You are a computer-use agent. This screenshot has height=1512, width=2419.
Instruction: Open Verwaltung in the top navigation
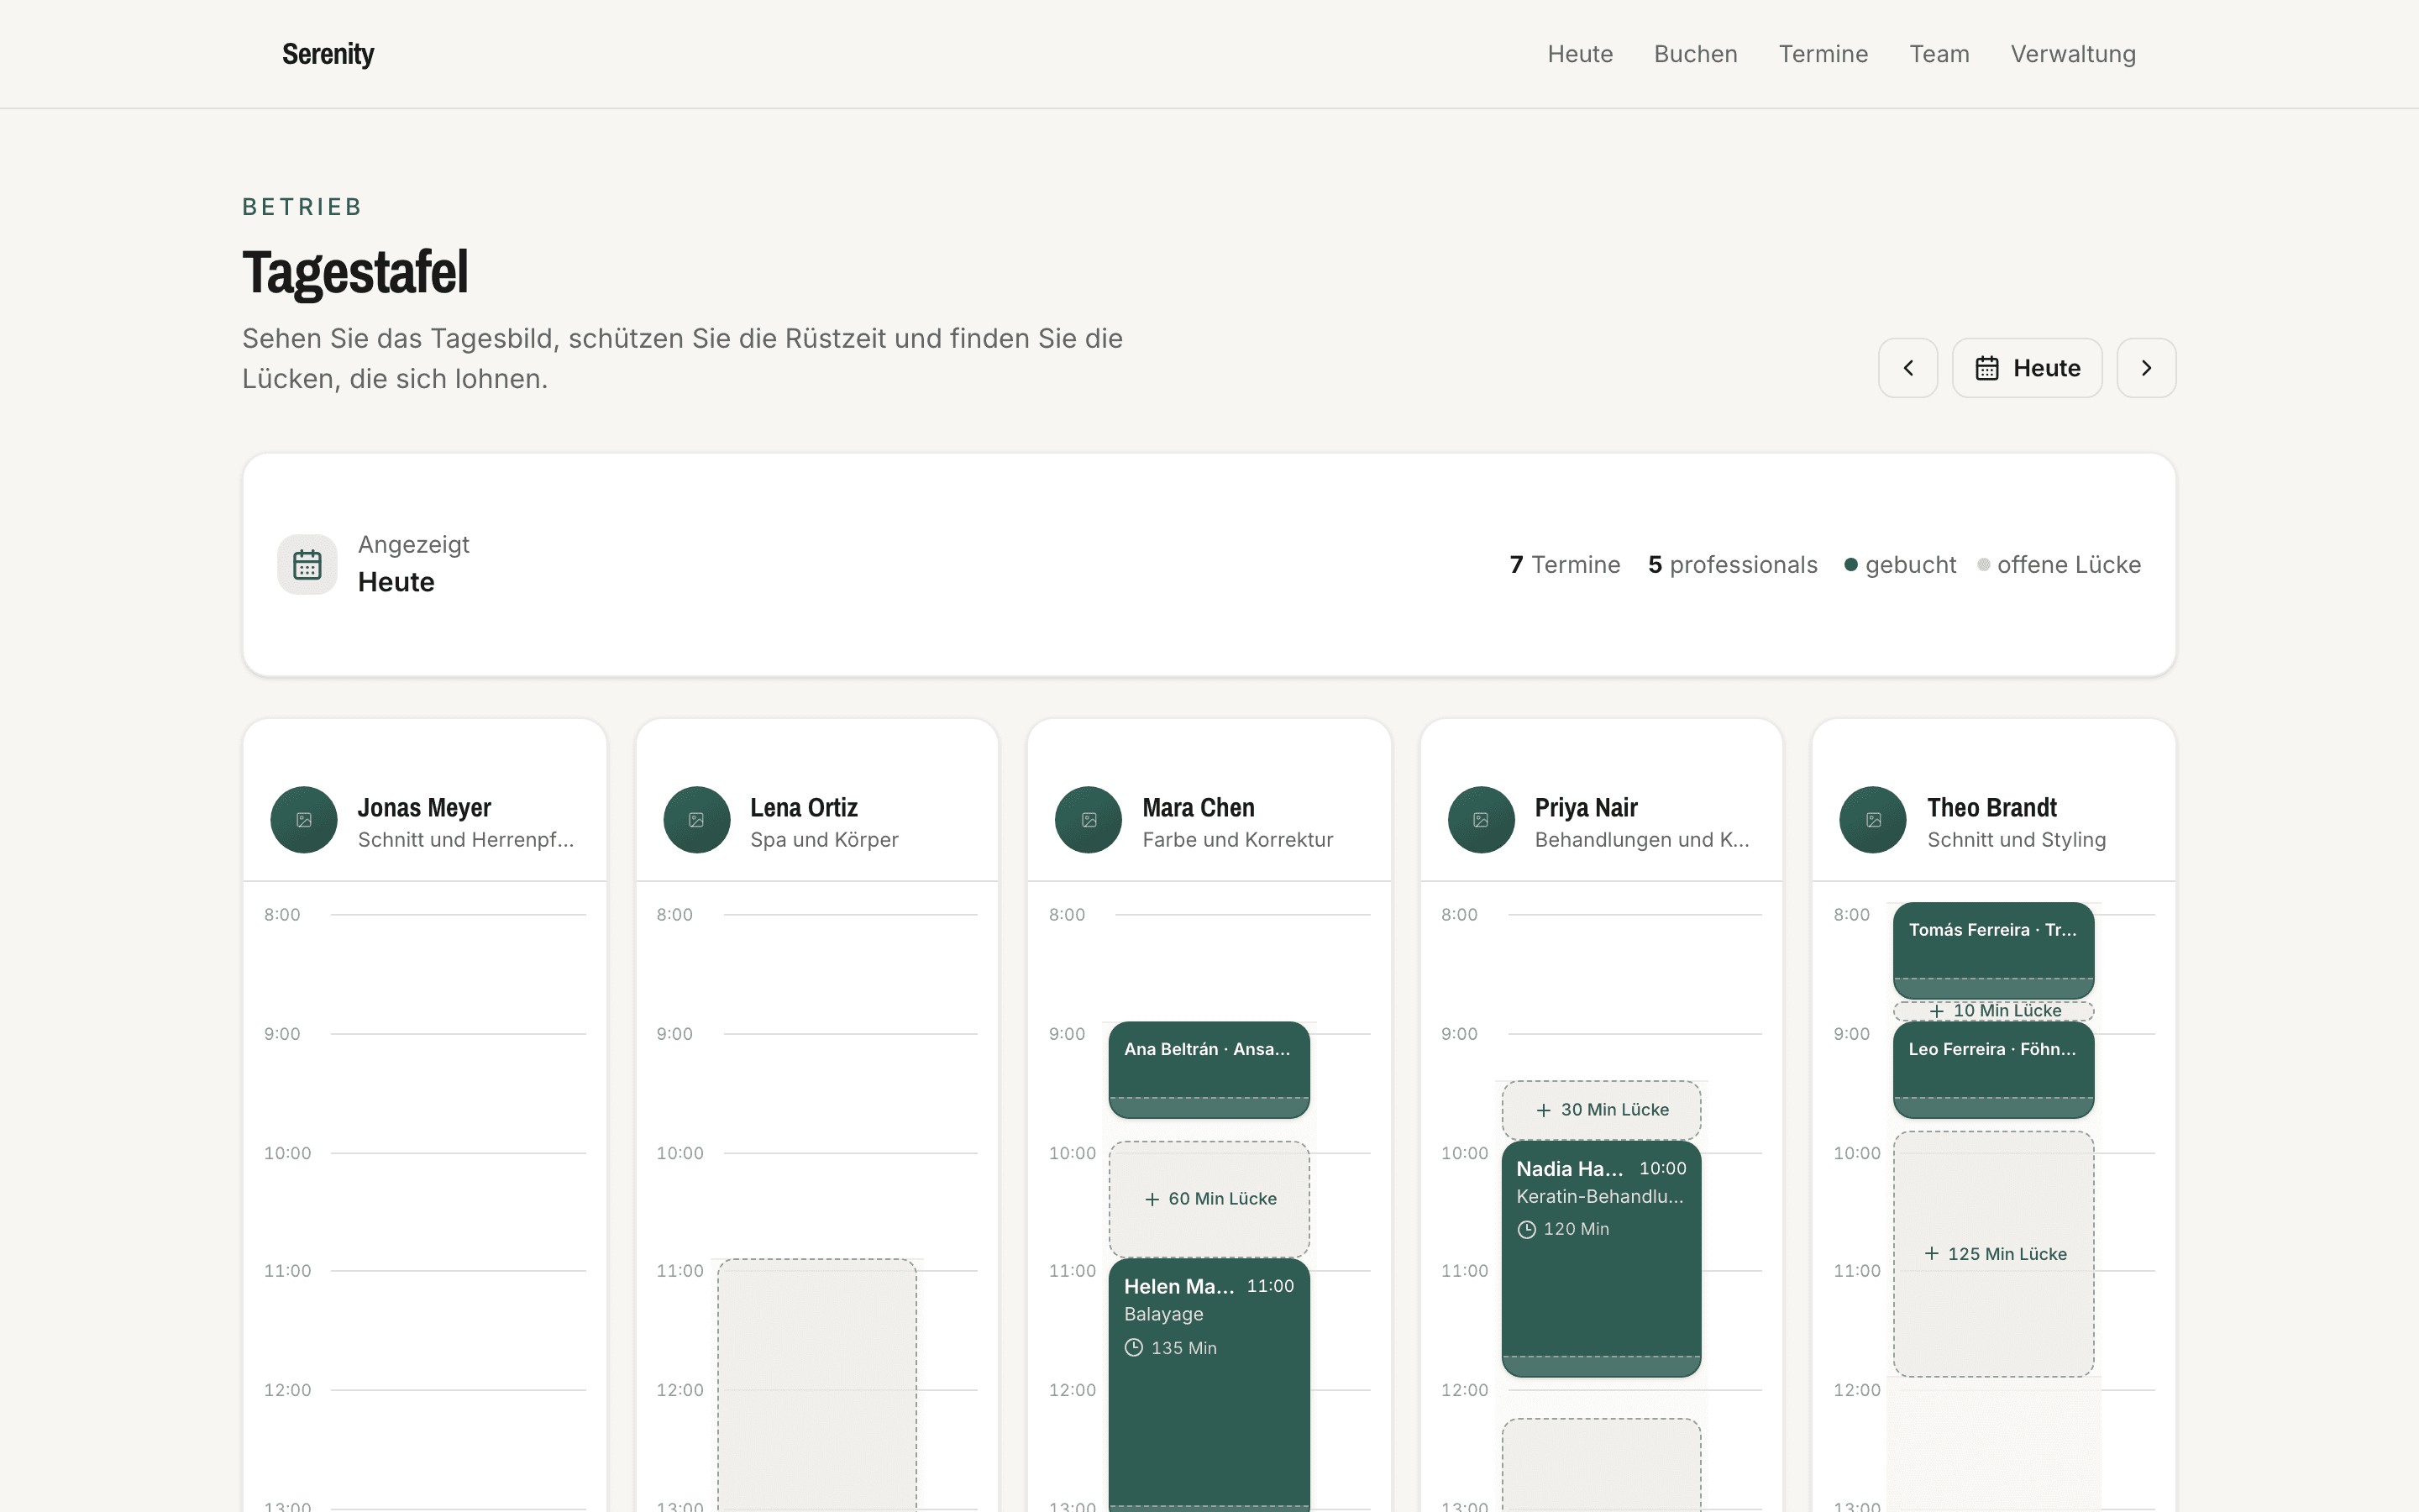tap(2073, 54)
